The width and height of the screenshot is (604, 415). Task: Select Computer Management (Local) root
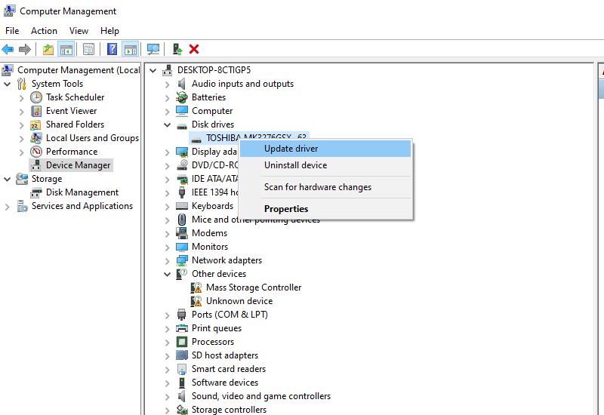tap(79, 70)
